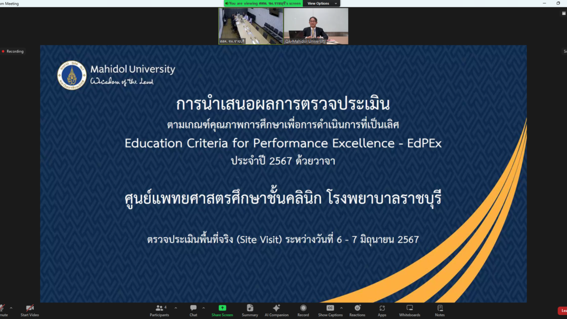
Task: Turn on the camera with Start Video
Action: (30, 310)
